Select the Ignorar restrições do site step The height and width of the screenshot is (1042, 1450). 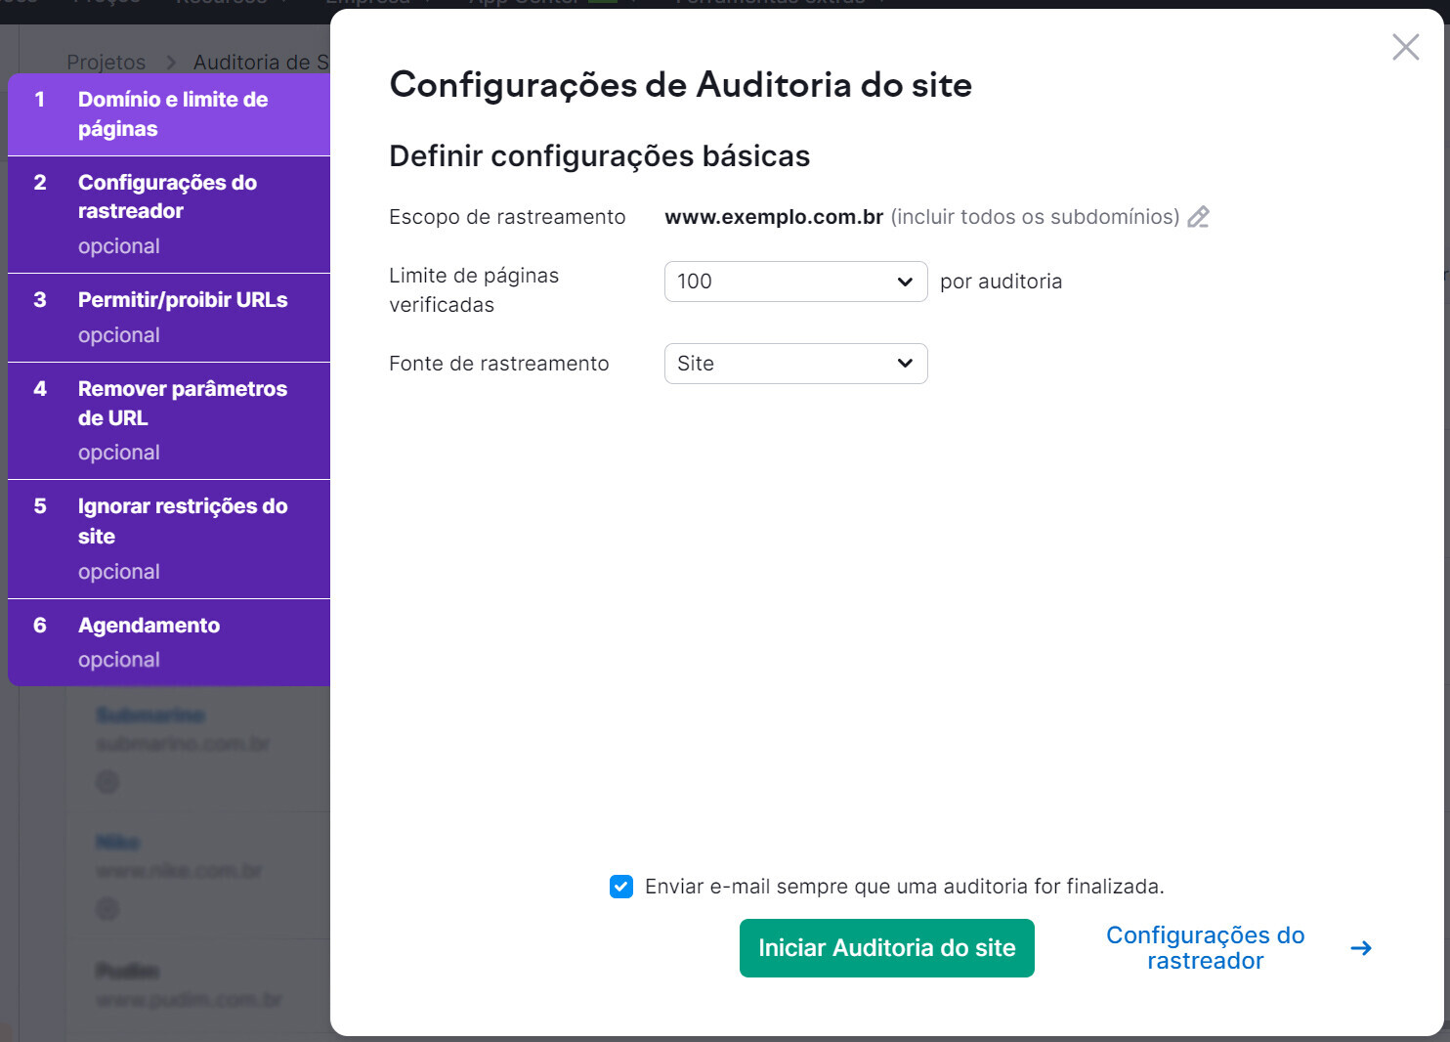tap(183, 521)
